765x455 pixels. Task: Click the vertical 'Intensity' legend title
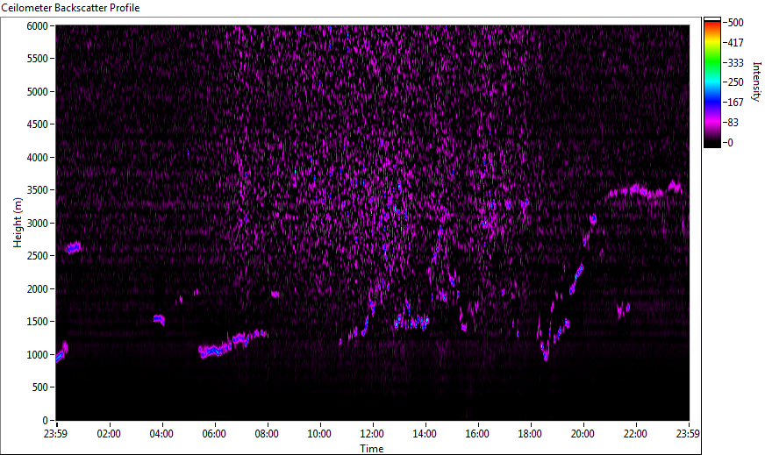(756, 82)
